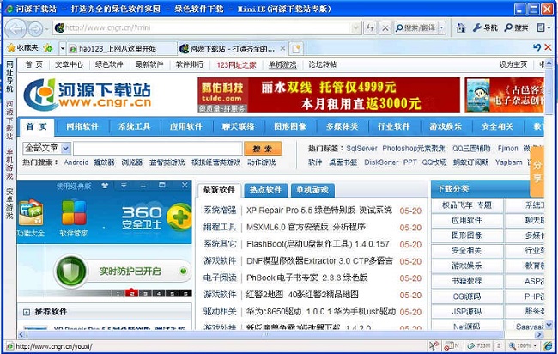Click the green shield protection icon
558x354 pixels.
[x=70, y=272]
